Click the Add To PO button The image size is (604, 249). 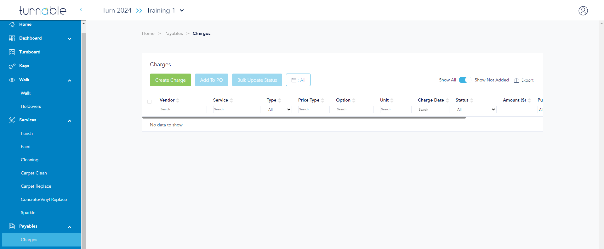(x=212, y=80)
